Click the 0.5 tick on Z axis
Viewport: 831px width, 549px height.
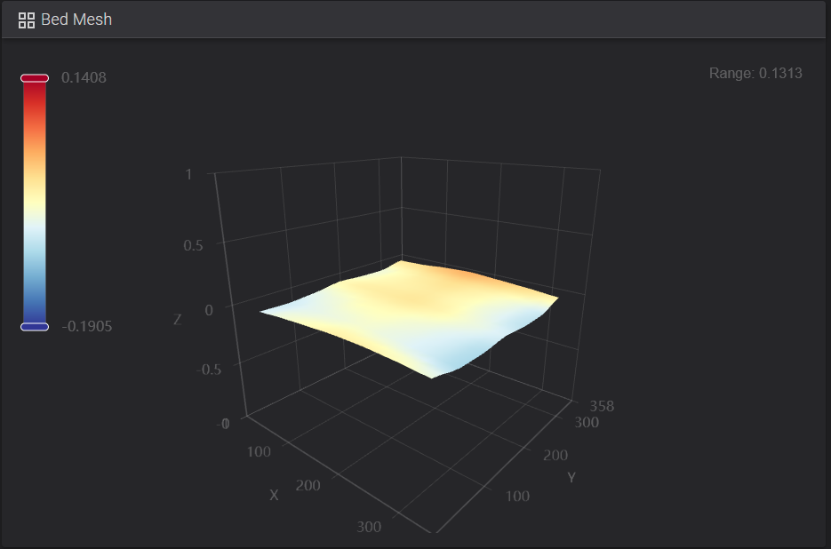tap(193, 245)
